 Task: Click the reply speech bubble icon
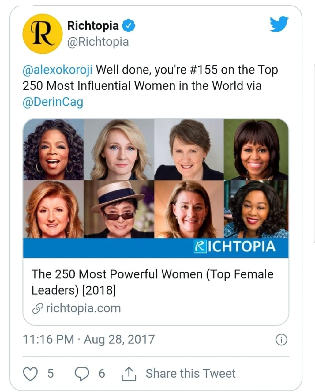click(82, 374)
